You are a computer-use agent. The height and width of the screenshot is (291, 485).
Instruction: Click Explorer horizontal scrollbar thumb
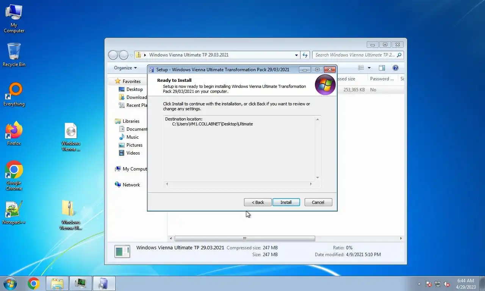[245, 239]
